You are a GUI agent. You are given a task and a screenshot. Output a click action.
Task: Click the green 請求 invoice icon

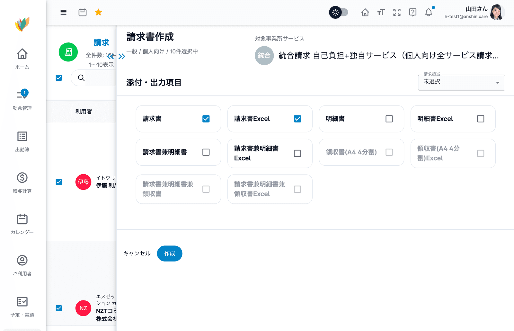pos(68,52)
